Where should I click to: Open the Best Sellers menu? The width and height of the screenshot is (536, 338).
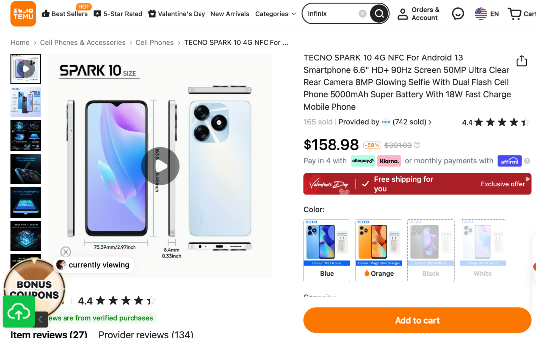click(x=65, y=14)
